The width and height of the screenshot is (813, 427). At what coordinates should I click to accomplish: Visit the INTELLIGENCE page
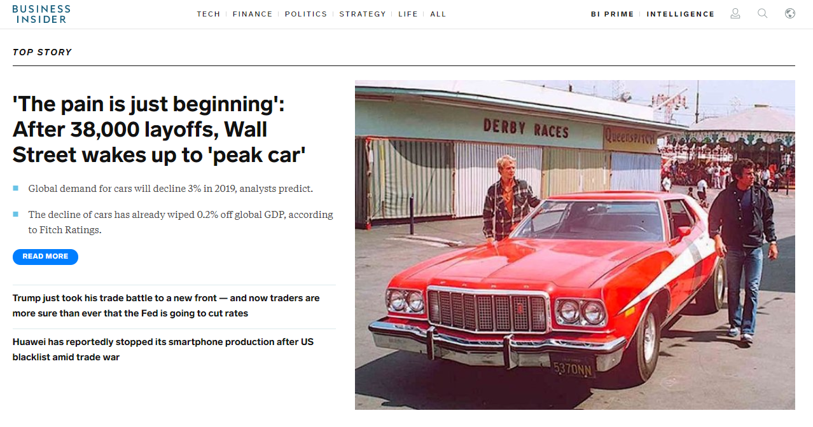point(681,14)
